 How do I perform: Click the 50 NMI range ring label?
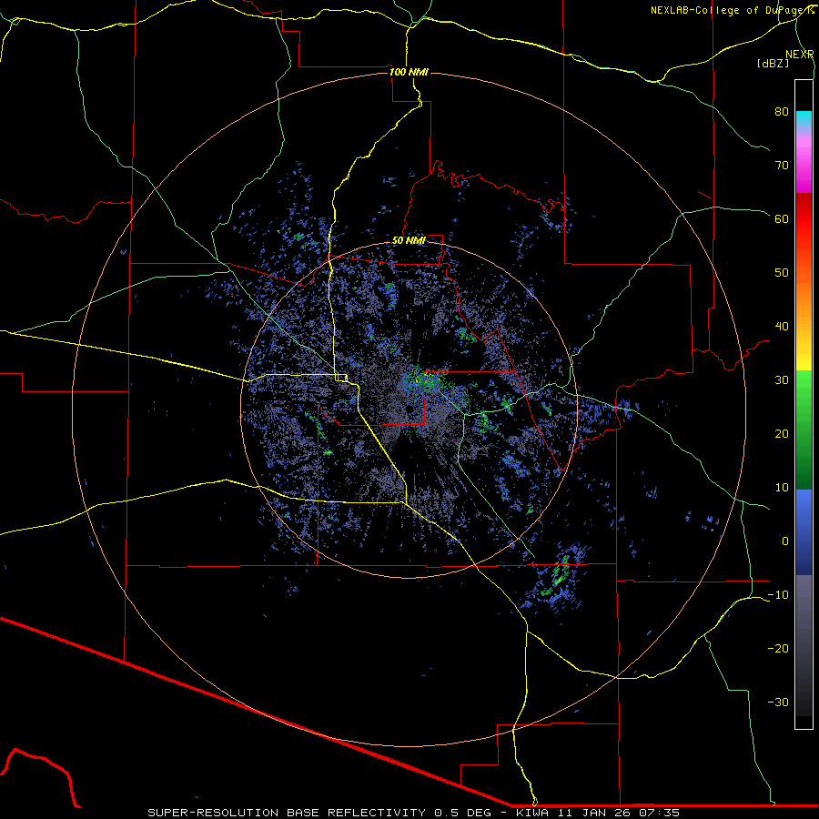(409, 240)
